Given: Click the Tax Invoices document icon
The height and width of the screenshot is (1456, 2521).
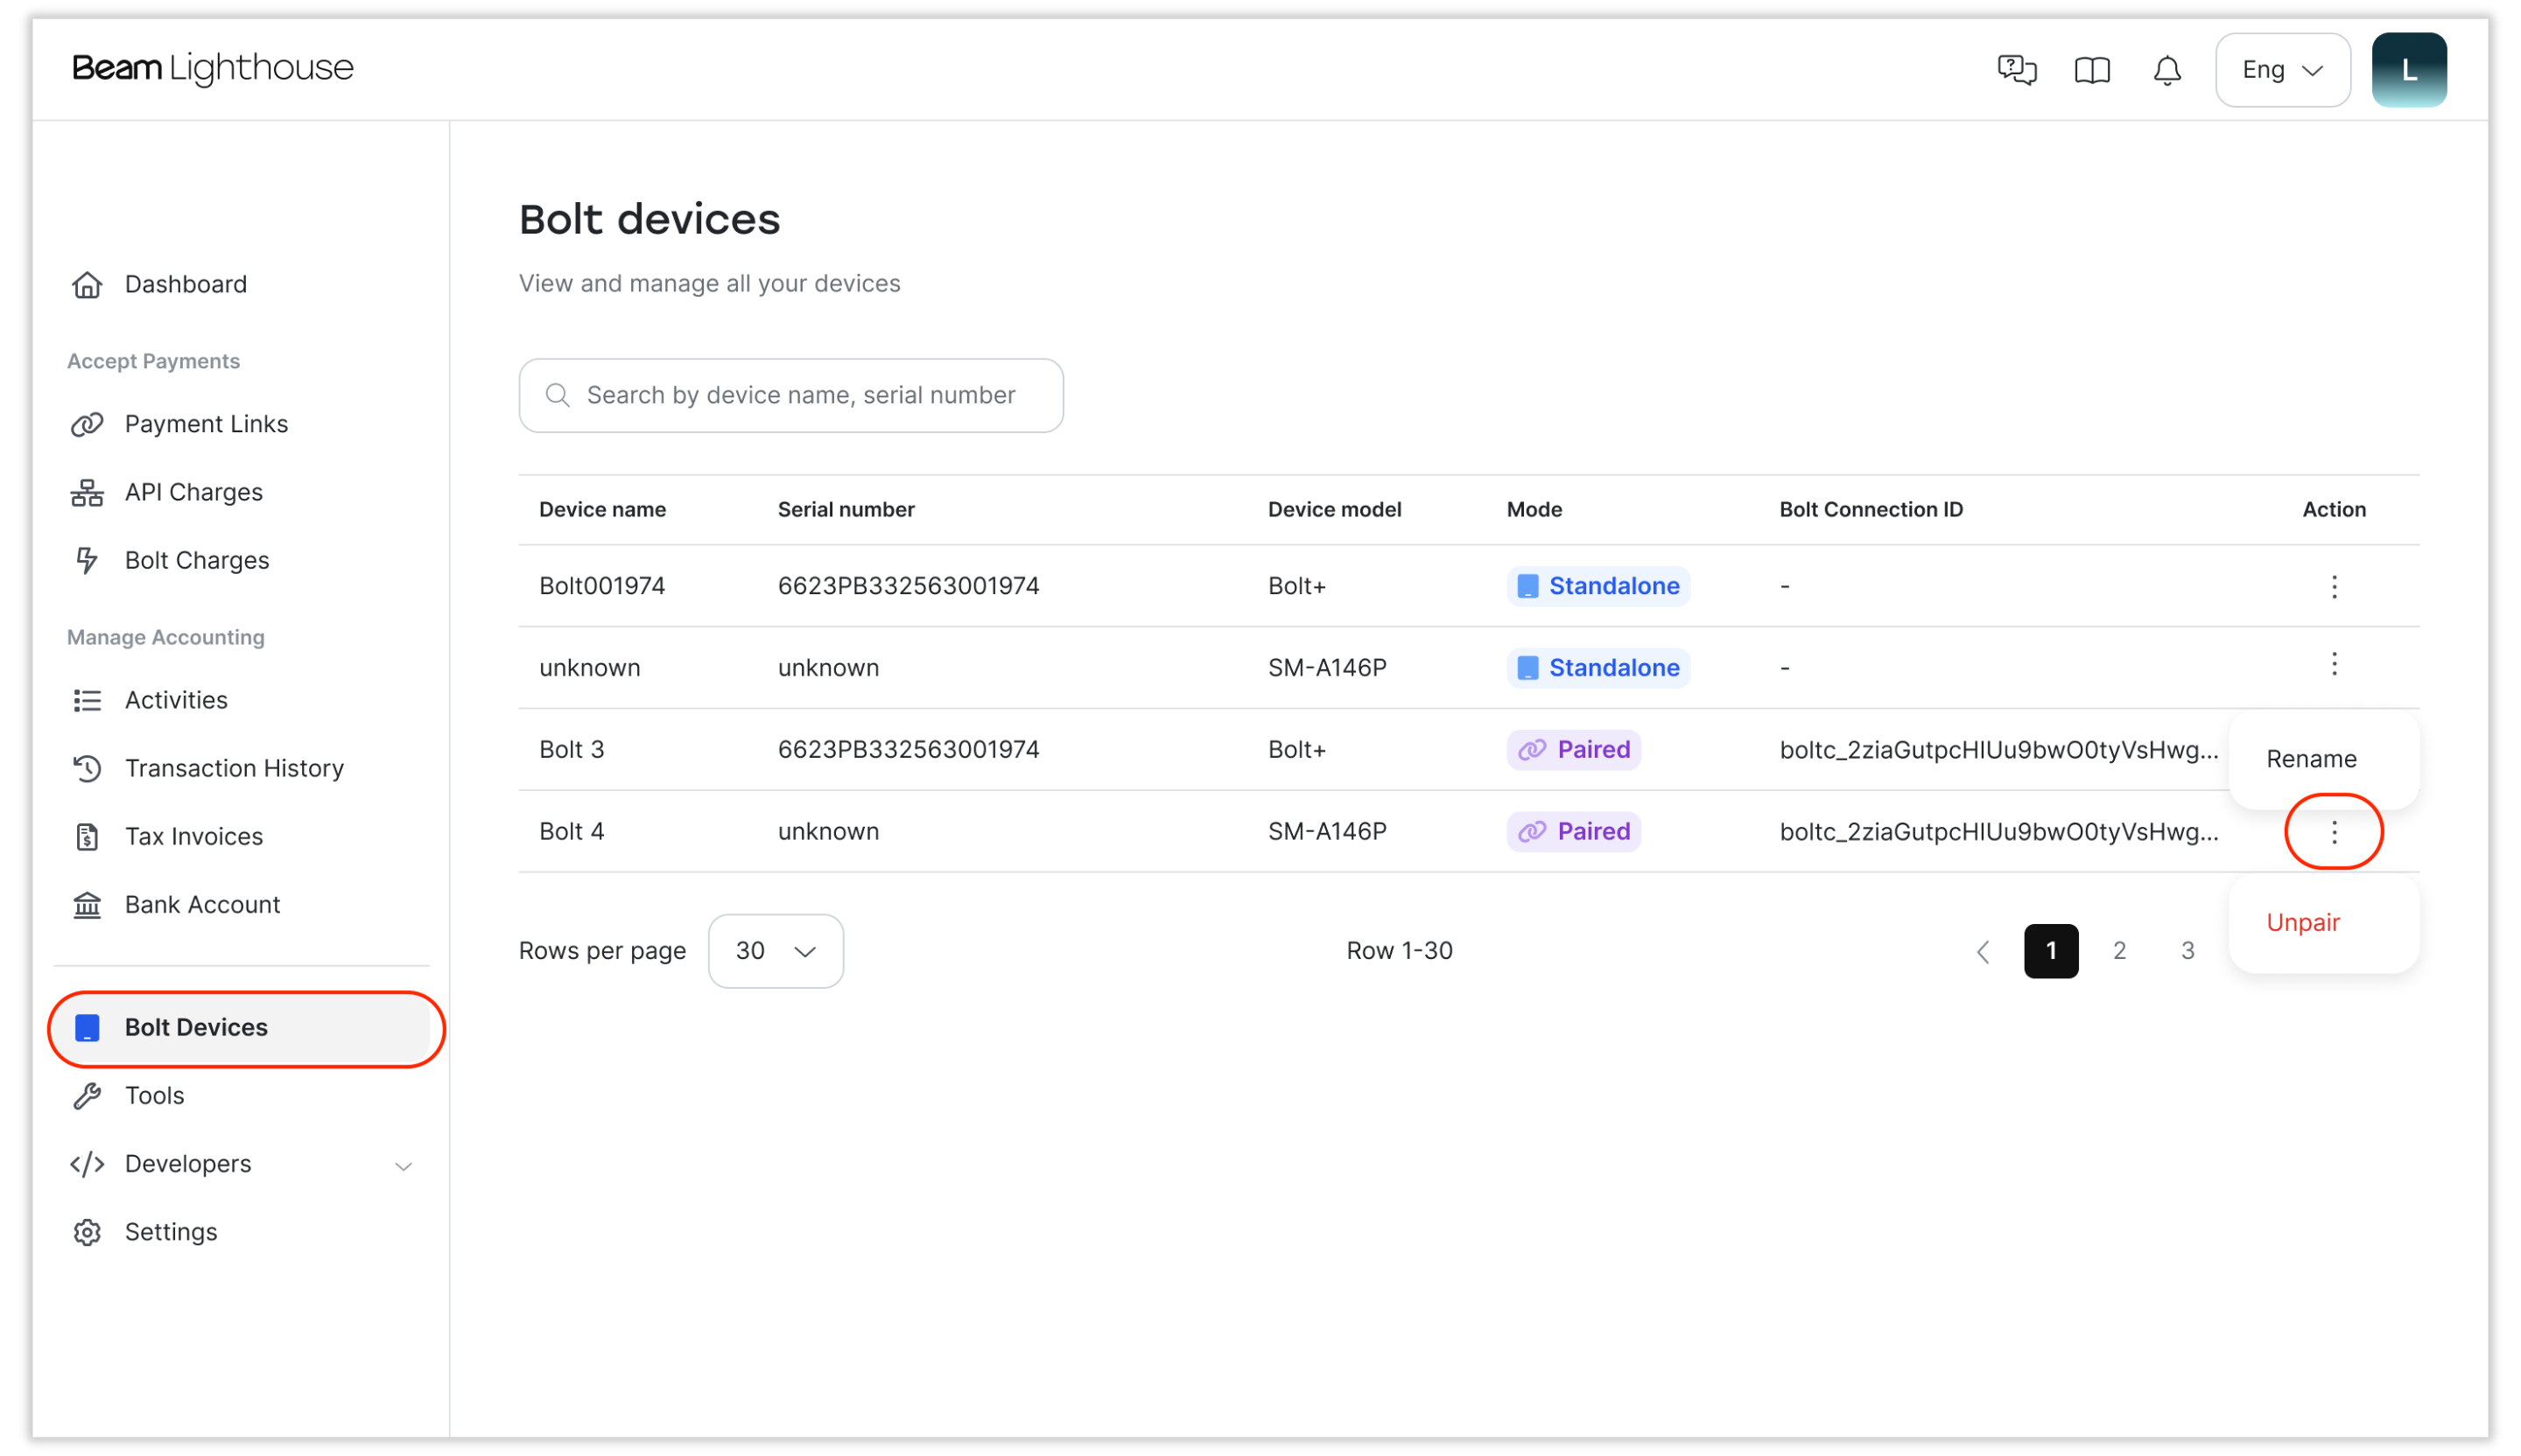Looking at the screenshot, I should pos(87,836).
